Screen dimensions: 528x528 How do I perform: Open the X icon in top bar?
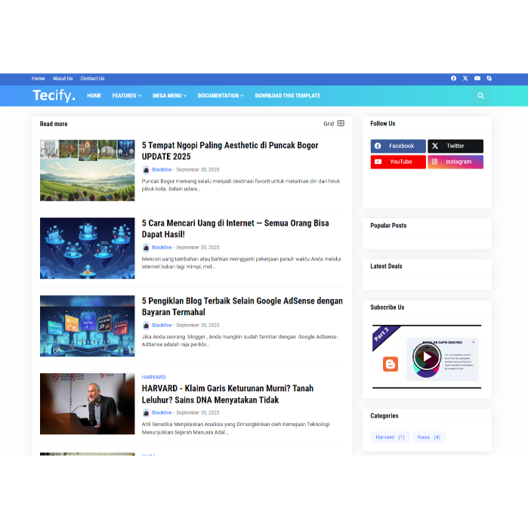pyautogui.click(x=465, y=78)
